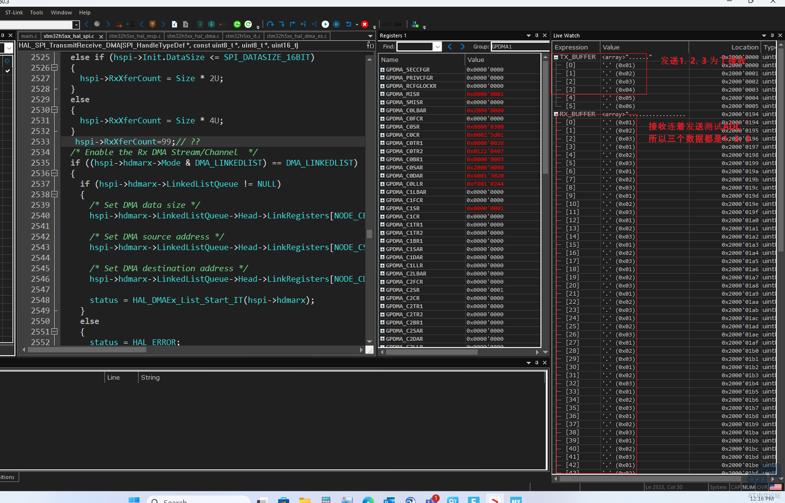Click the Registers horizontal scrollbar thumb
The height and width of the screenshot is (503, 785).
point(432,352)
